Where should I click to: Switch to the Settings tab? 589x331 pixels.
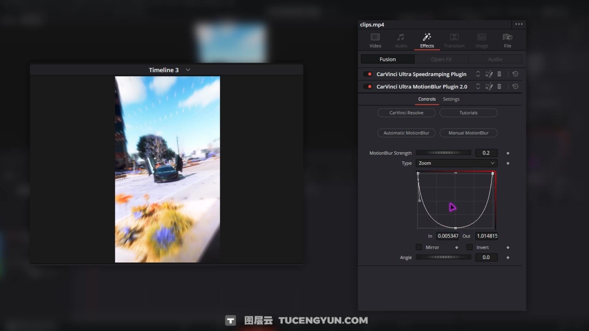[x=451, y=99]
